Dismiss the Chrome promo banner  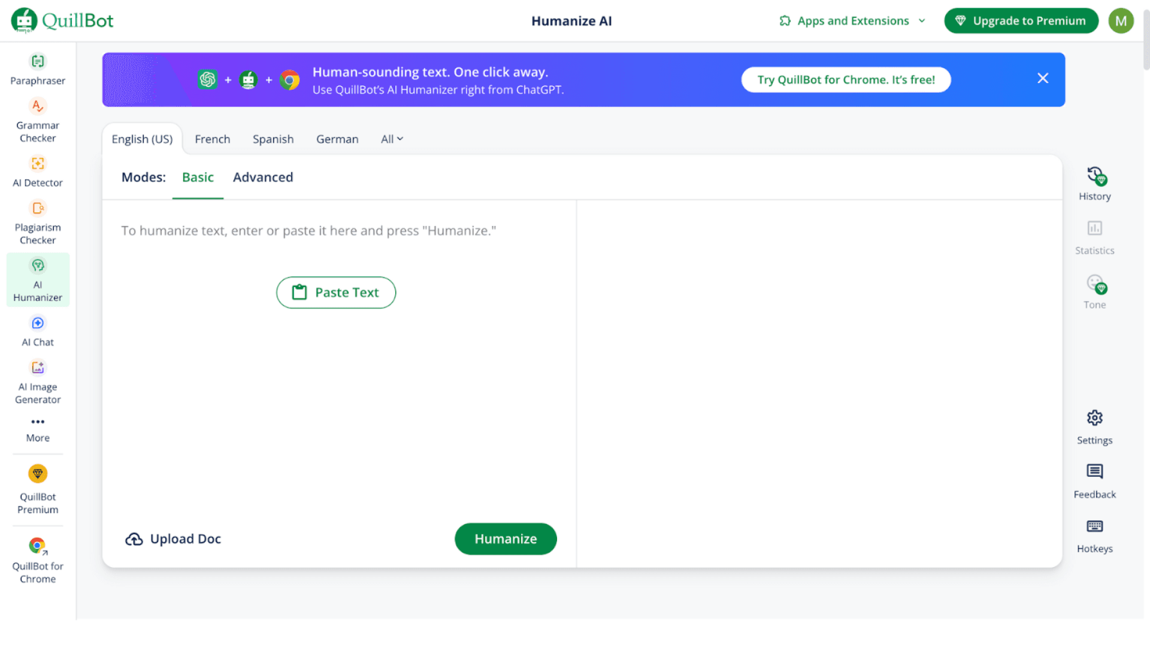point(1042,78)
